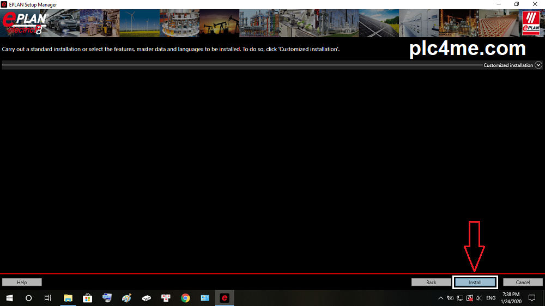Show hidden system tray icons
The width and height of the screenshot is (545, 306).
441,298
